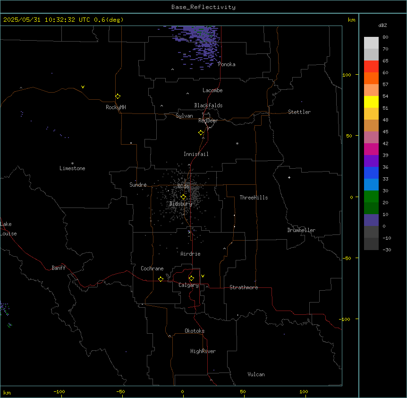Click the Ponoka city label
The image size is (407, 398).
pyautogui.click(x=227, y=64)
